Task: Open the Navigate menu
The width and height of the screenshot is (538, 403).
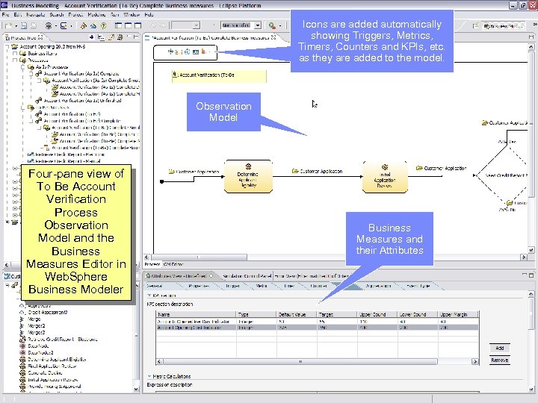Action: click(x=36, y=15)
